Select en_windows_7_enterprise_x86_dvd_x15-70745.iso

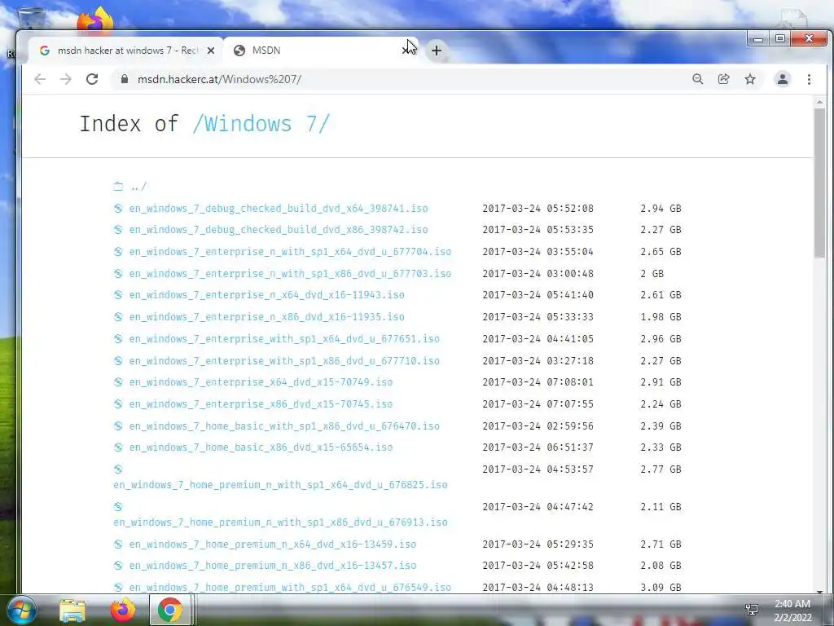click(261, 404)
